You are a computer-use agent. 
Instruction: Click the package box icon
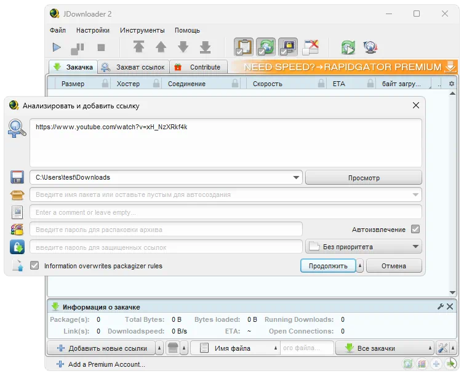(17, 194)
